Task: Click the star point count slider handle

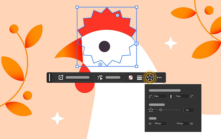Action: [x=160, y=110]
